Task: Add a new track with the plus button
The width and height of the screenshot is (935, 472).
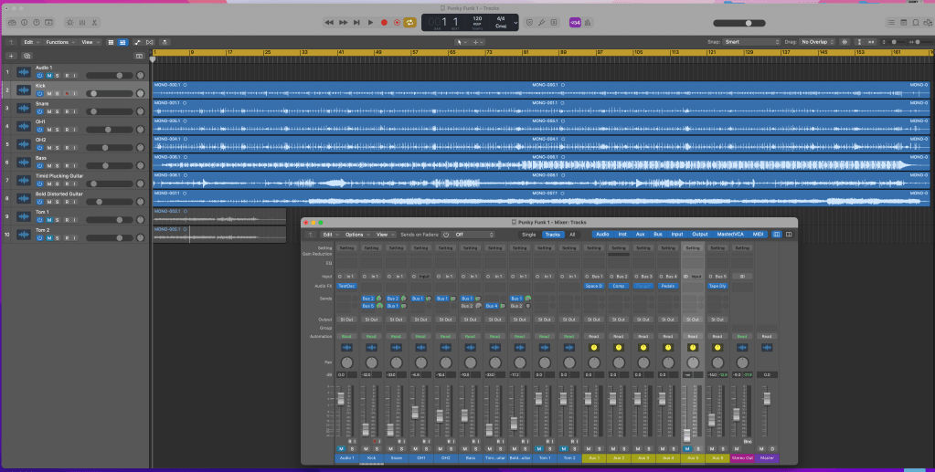Action: 12,56
